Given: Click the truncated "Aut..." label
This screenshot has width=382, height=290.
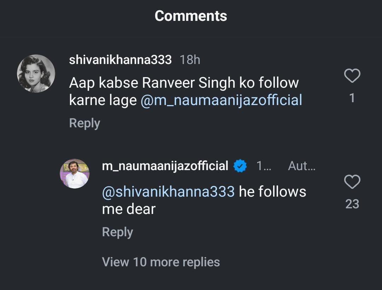Looking at the screenshot, I should pyautogui.click(x=301, y=166).
